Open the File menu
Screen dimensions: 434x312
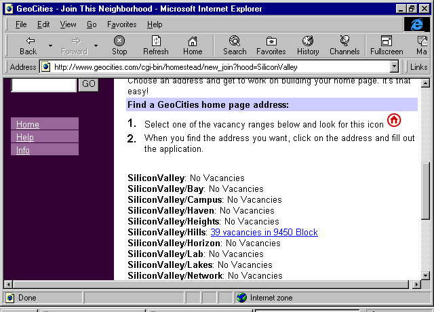21,24
